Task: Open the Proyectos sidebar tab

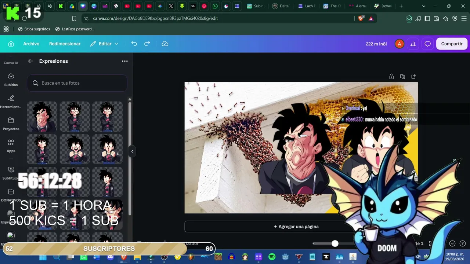Action: click(x=11, y=123)
